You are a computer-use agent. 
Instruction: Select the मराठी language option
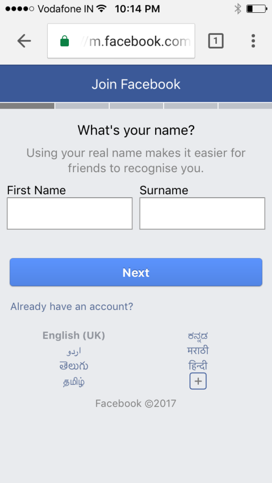tap(198, 350)
